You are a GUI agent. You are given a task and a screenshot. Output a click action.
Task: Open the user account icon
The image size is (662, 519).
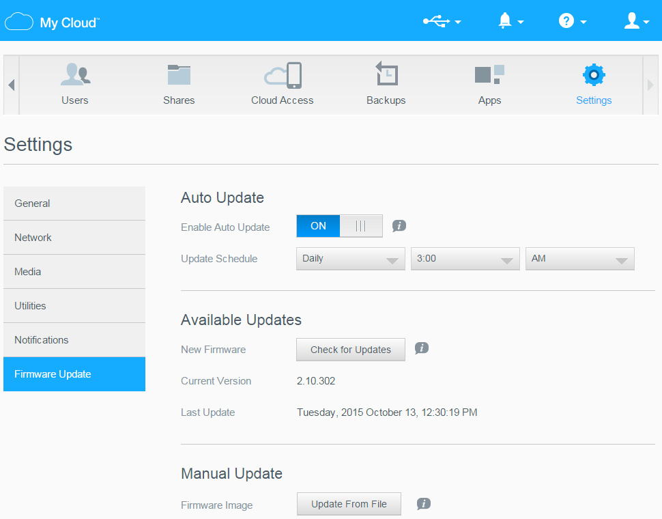[x=631, y=20]
